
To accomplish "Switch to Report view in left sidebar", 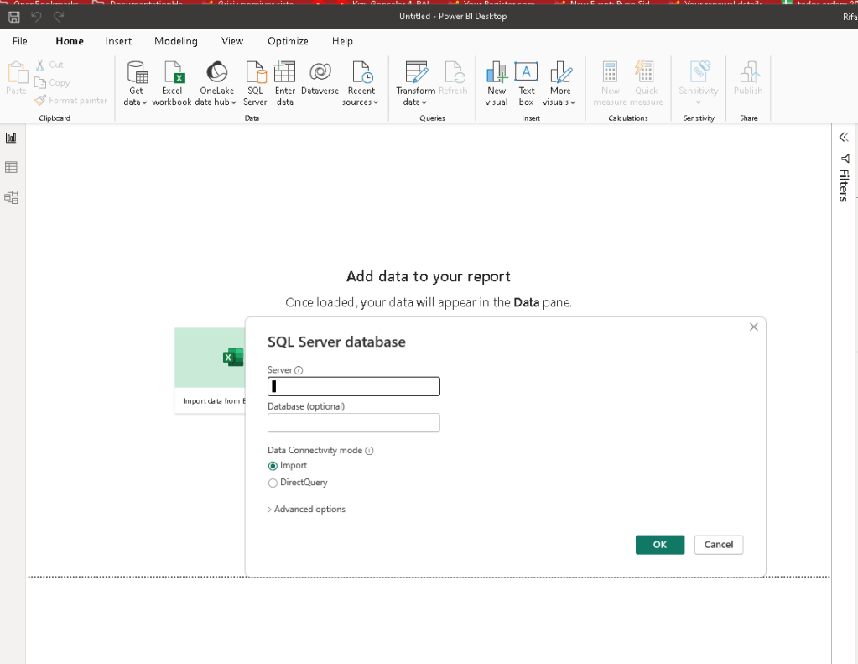I will [11, 138].
